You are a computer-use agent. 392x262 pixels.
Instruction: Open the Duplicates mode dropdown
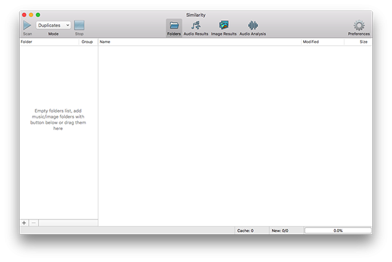54,25
